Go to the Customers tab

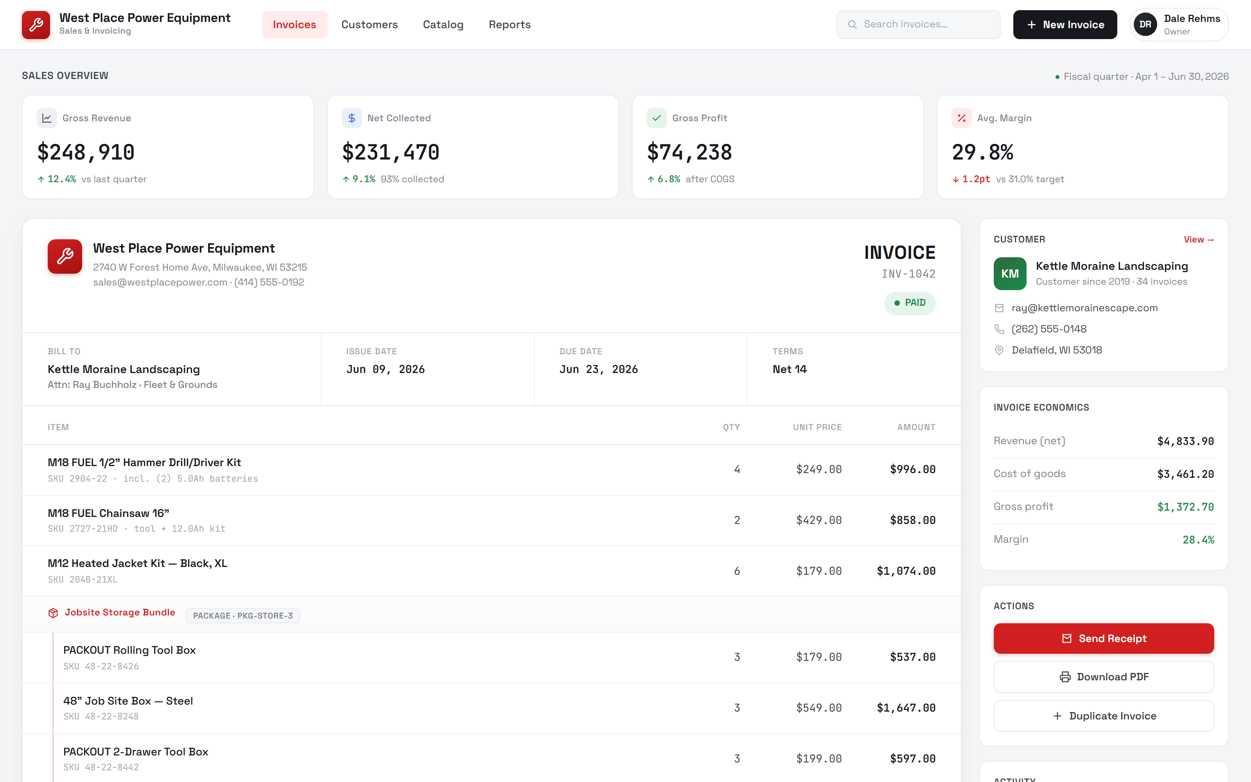pos(369,24)
